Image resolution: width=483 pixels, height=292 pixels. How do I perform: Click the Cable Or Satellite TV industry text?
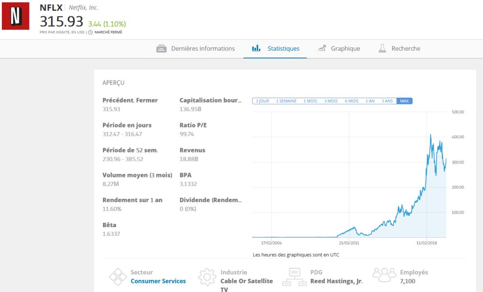pyautogui.click(x=246, y=285)
